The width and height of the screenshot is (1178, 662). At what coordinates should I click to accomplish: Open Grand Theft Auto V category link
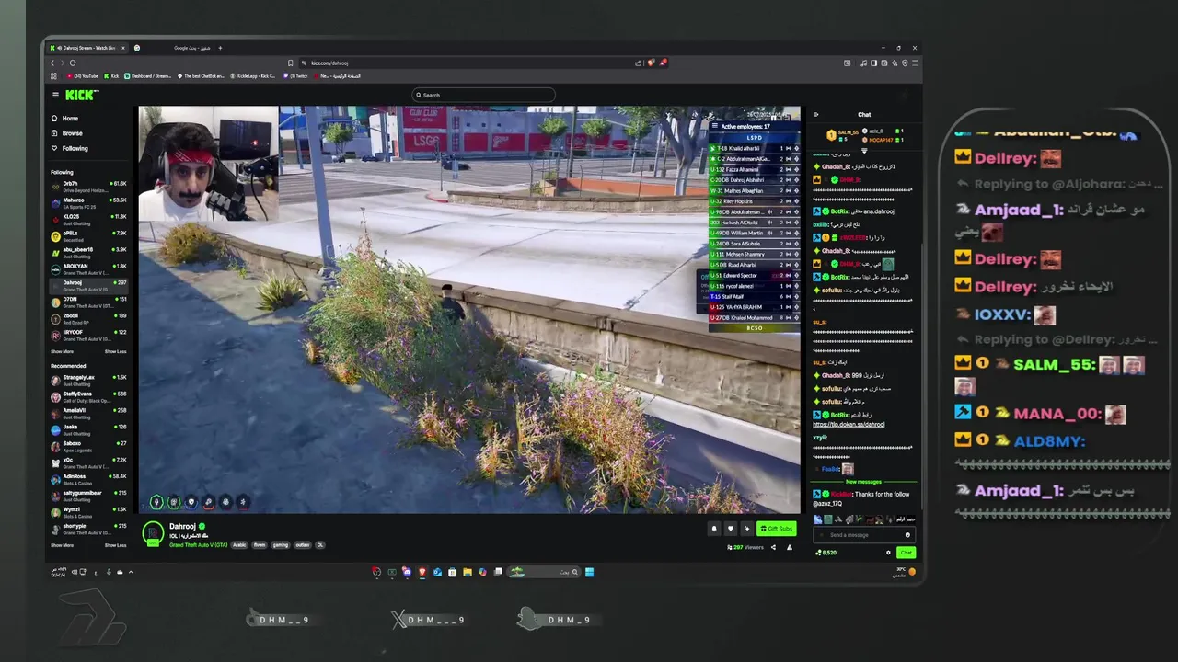pos(197,545)
